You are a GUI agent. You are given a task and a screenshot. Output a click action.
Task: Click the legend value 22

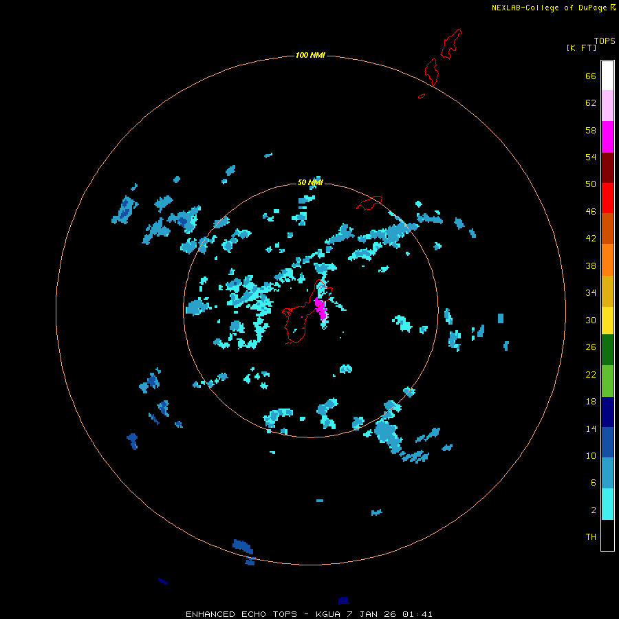tap(591, 374)
